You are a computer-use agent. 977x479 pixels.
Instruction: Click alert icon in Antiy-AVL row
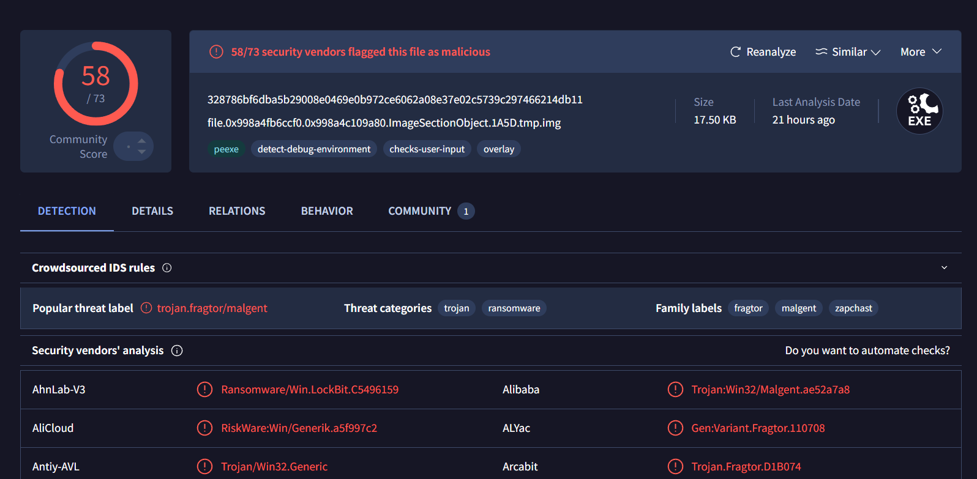coord(204,466)
